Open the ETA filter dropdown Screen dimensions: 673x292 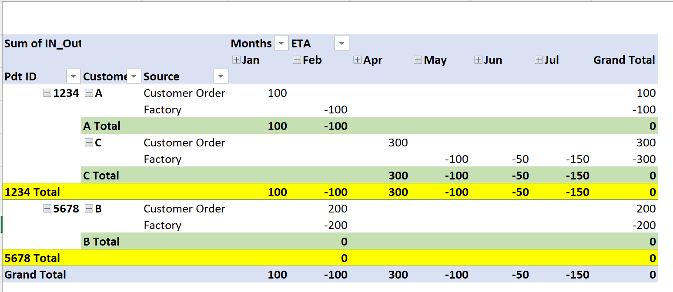(x=342, y=43)
